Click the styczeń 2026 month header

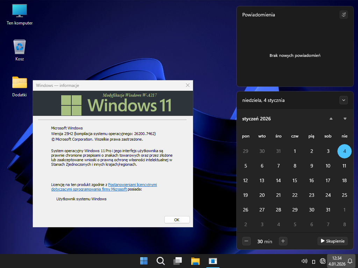pos(257,119)
